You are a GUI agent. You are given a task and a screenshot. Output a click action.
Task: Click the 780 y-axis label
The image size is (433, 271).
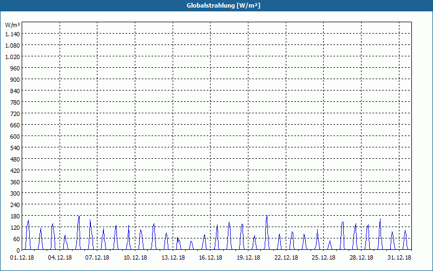click(x=15, y=102)
